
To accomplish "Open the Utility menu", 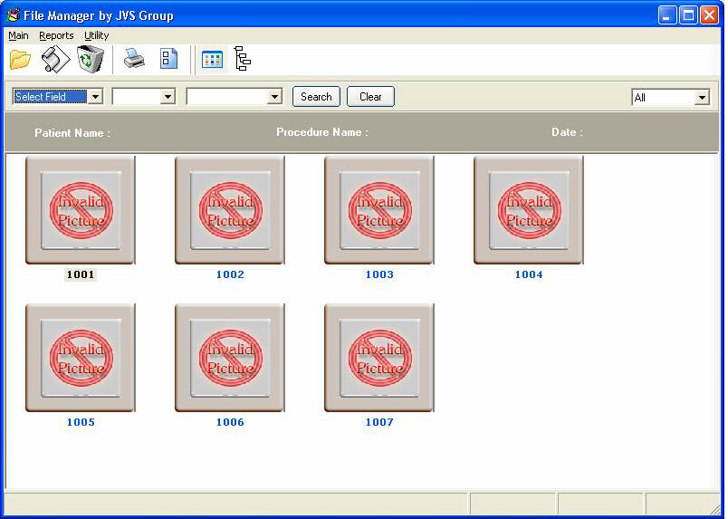I will 96,35.
